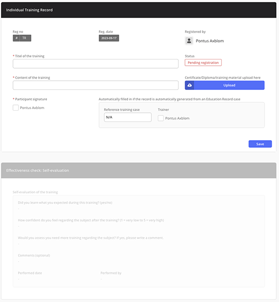Screen dimensions: 279x302
Task: Click the Reference training case field
Action: [128, 117]
